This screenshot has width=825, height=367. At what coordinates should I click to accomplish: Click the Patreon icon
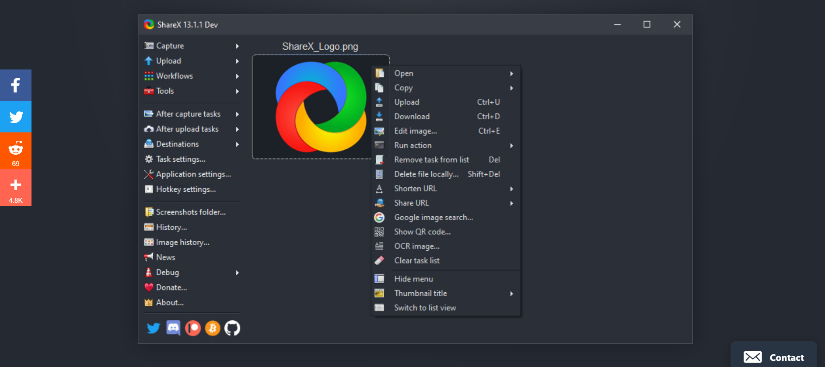193,328
